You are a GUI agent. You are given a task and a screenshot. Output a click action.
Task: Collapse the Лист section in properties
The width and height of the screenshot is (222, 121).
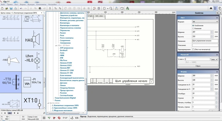point(217,17)
